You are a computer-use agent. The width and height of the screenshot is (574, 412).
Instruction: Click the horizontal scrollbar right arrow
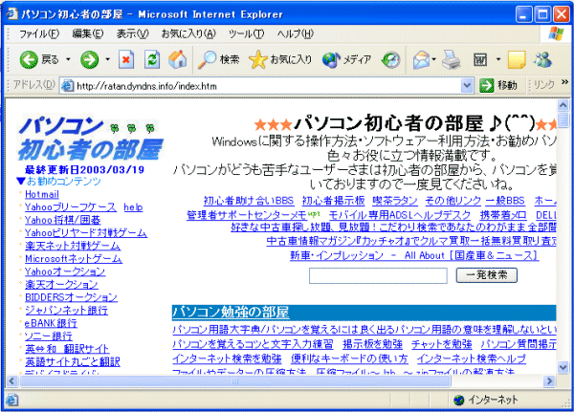pyautogui.click(x=549, y=381)
